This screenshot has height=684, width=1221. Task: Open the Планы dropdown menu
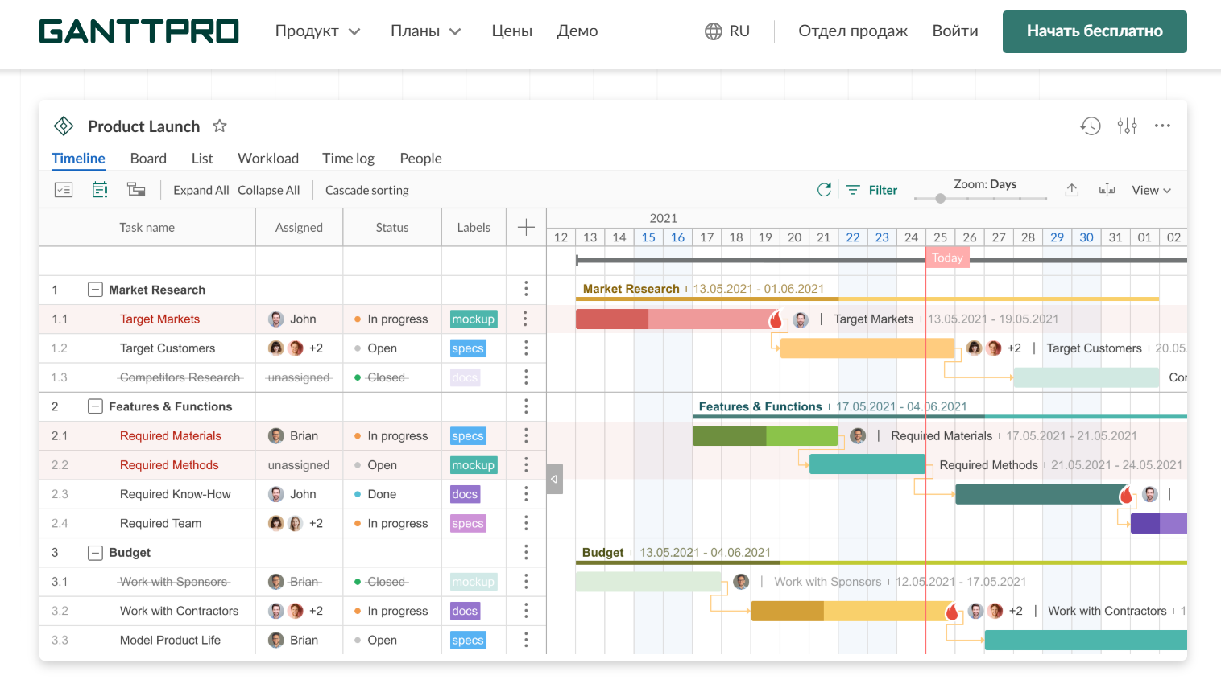coord(425,31)
